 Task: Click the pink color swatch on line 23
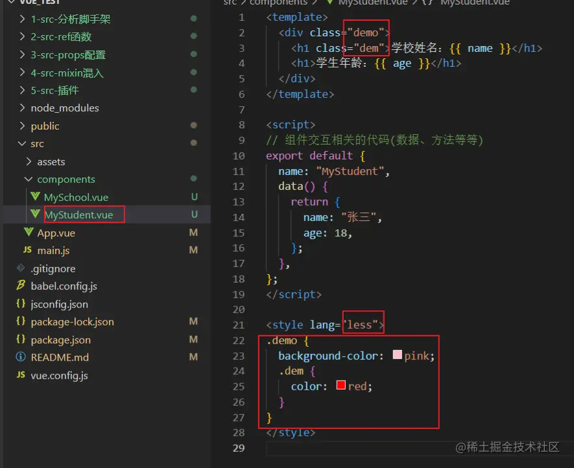(x=397, y=355)
